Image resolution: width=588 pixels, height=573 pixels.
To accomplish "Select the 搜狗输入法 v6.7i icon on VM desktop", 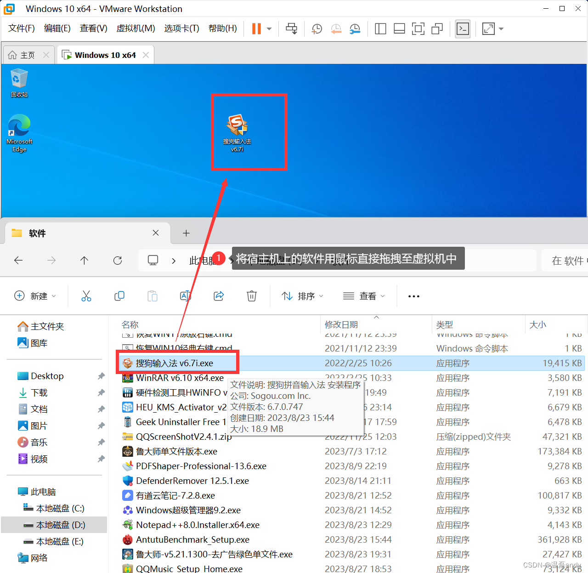I will point(237,133).
